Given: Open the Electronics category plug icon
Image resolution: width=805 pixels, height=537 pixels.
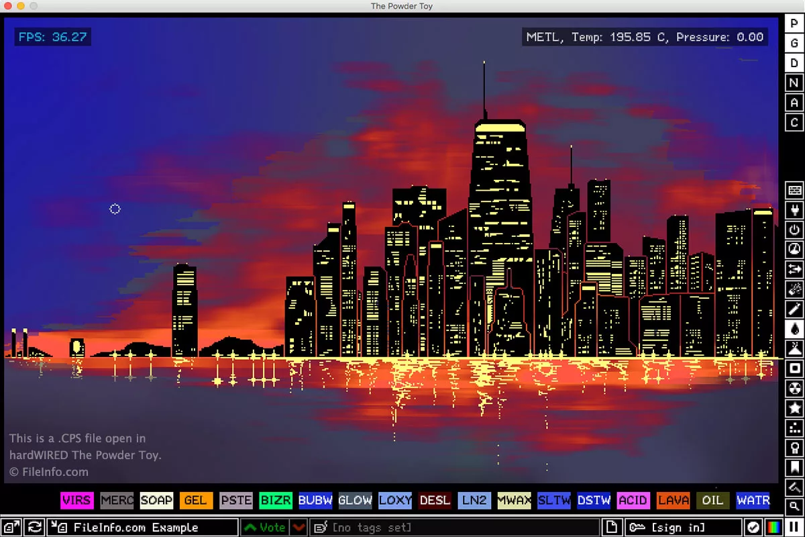Looking at the screenshot, I should [x=795, y=211].
